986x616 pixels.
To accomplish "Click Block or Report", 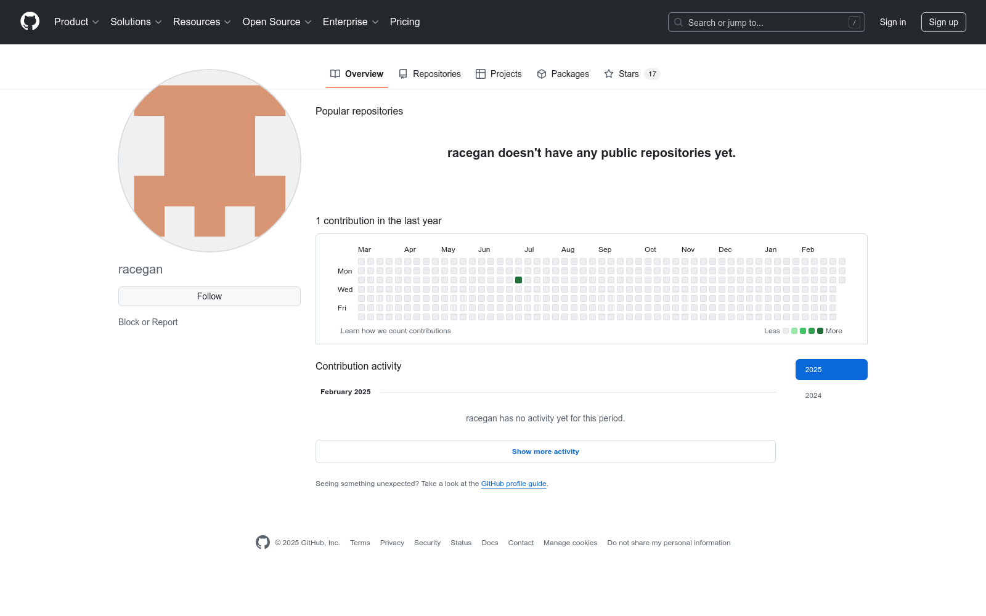I will tap(148, 322).
